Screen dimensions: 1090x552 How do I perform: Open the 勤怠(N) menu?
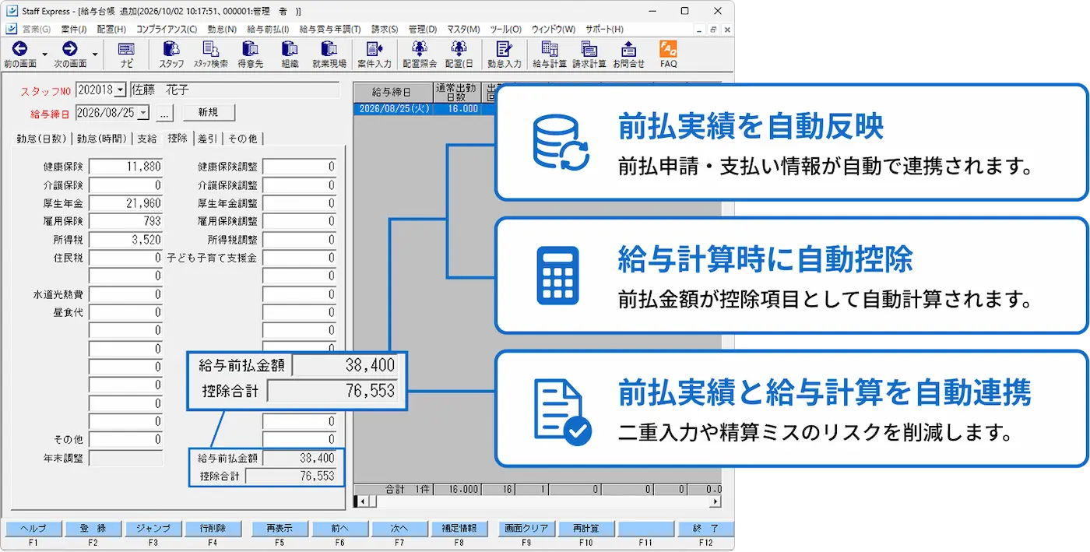click(x=222, y=29)
